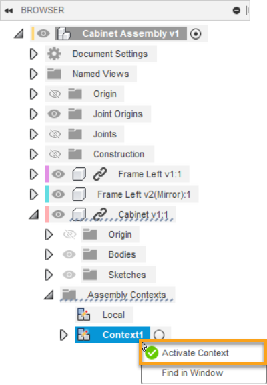Activate Context1 using its radio button
The width and height of the screenshot is (267, 385).
(159, 335)
